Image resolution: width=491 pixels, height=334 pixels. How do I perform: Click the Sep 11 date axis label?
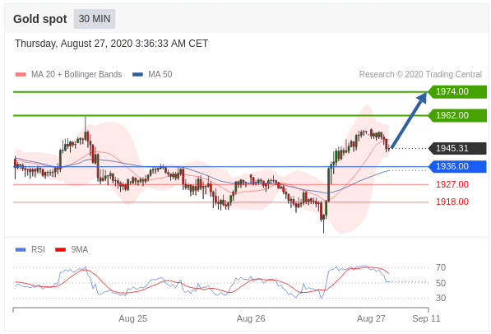[x=426, y=318]
